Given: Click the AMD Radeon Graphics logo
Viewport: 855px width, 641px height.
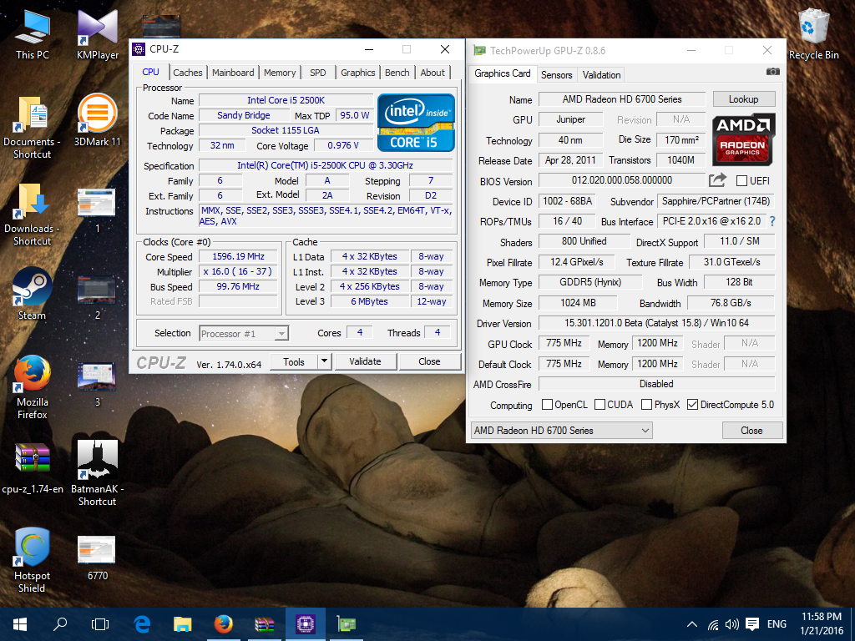Looking at the screenshot, I should tap(744, 139).
